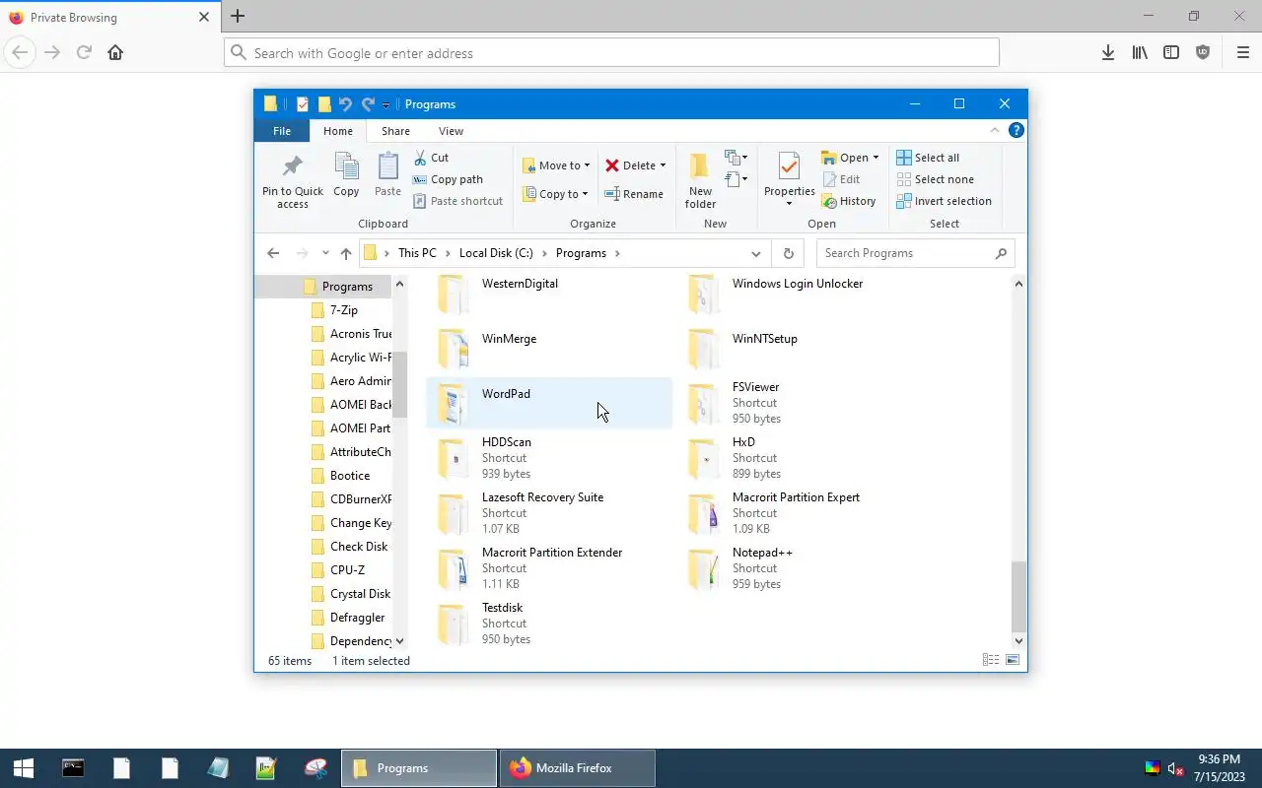The width and height of the screenshot is (1262, 788).
Task: Click Local Disk (C:) breadcrumb
Action: (496, 253)
